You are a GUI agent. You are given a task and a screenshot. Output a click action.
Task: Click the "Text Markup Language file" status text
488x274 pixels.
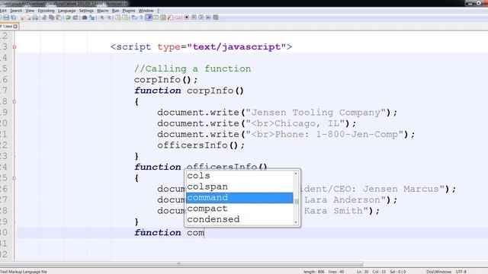pyautogui.click(x=24, y=272)
